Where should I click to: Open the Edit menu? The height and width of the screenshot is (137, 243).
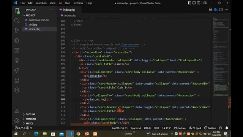[30, 3]
